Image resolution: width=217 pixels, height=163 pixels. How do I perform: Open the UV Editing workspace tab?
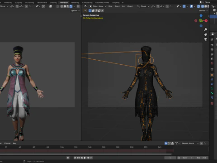tap(29, 3)
